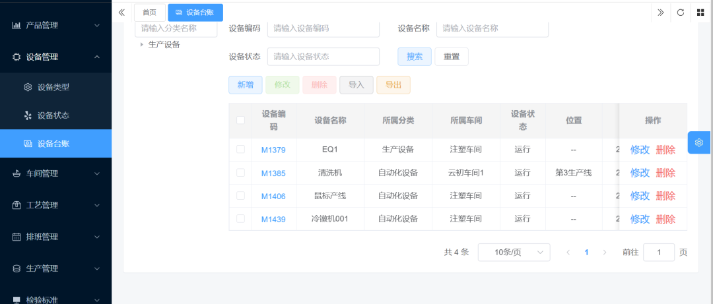This screenshot has height=304, width=713.
Task: Open the grid layout icon at top right
Action: tap(700, 12)
